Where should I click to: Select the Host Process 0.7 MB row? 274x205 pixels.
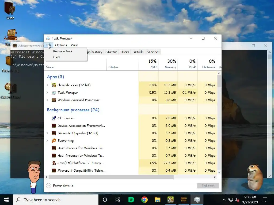coord(131,156)
